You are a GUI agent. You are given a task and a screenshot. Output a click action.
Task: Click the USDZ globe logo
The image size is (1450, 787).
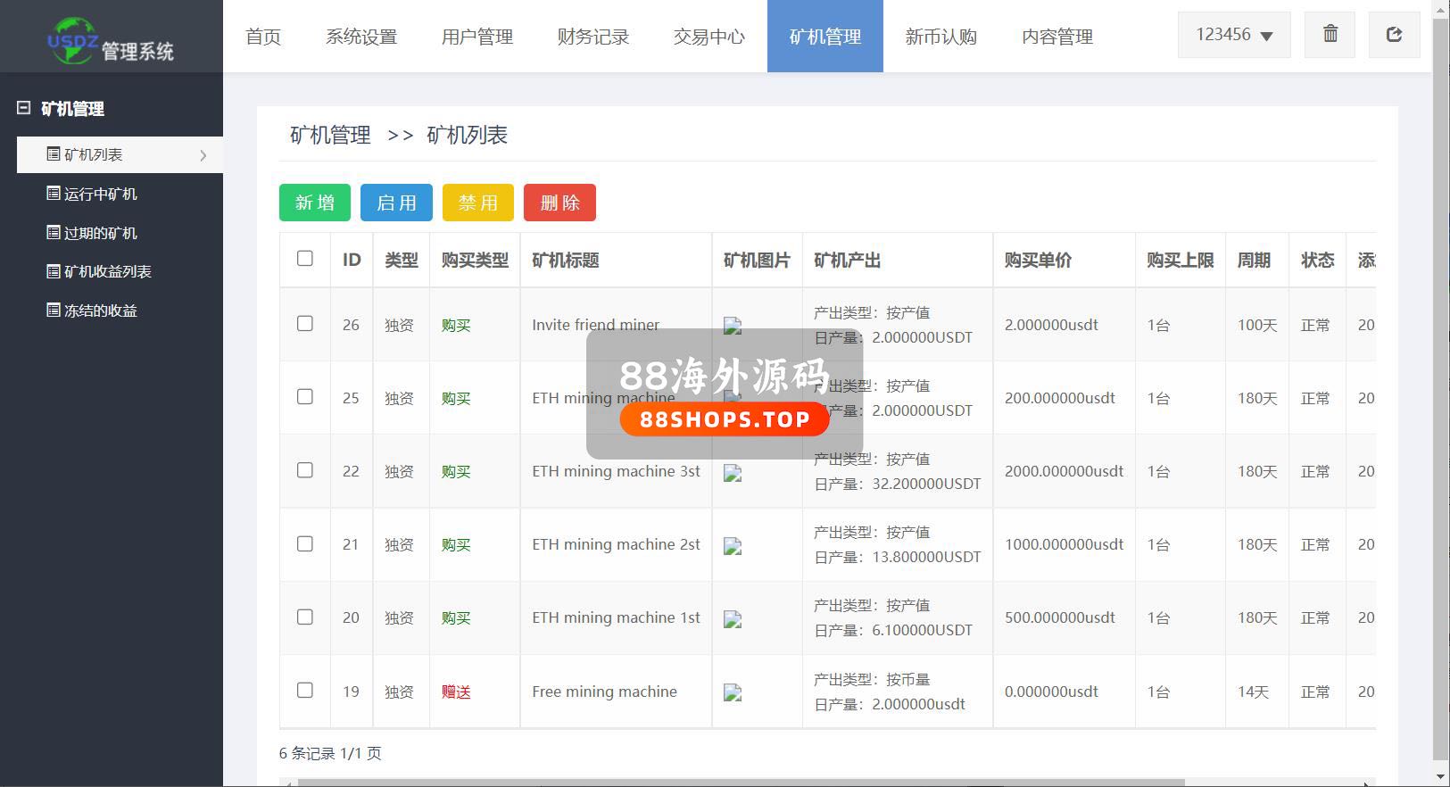tap(71, 41)
